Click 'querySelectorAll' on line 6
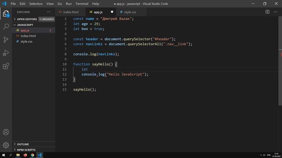 coord(144,44)
